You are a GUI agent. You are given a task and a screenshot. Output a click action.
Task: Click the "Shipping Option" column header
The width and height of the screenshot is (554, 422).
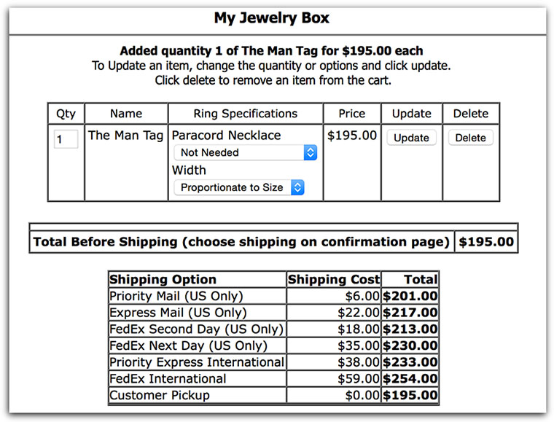point(163,279)
